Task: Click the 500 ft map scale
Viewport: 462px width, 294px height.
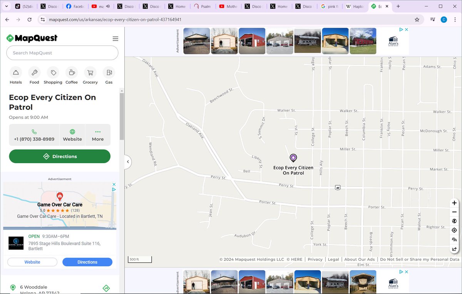Action: point(140,260)
